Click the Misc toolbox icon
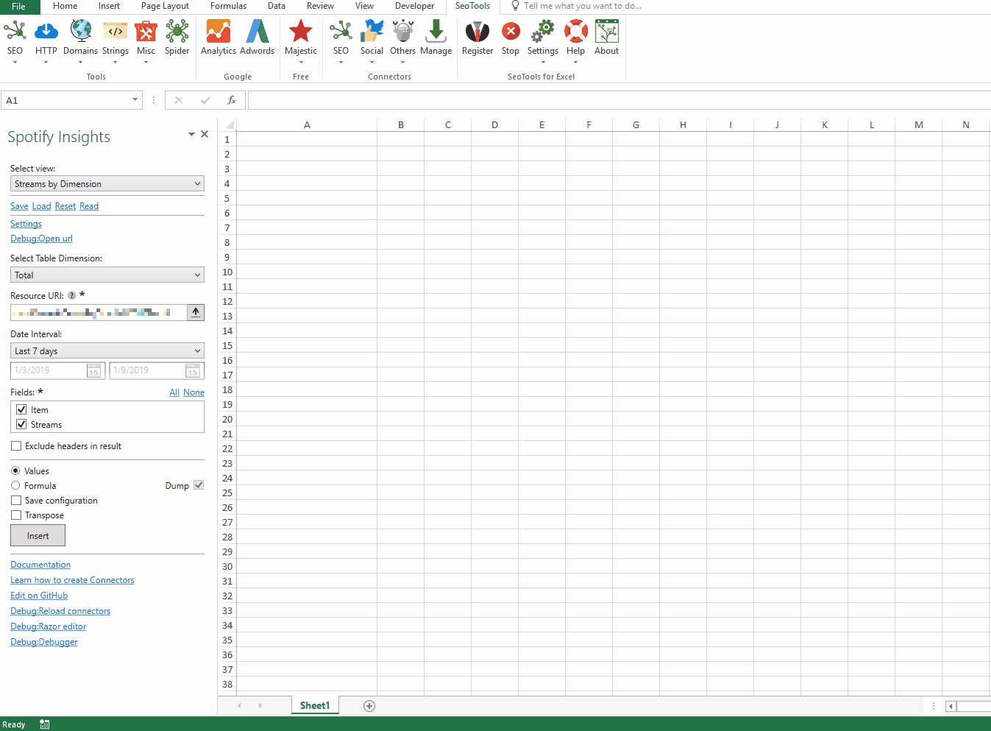This screenshot has height=731, width=991. [146, 32]
